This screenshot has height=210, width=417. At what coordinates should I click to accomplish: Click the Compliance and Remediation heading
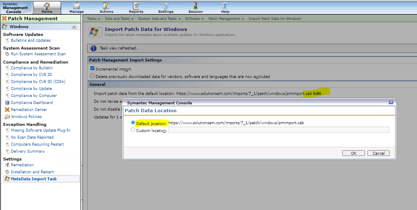pyautogui.click(x=36, y=62)
